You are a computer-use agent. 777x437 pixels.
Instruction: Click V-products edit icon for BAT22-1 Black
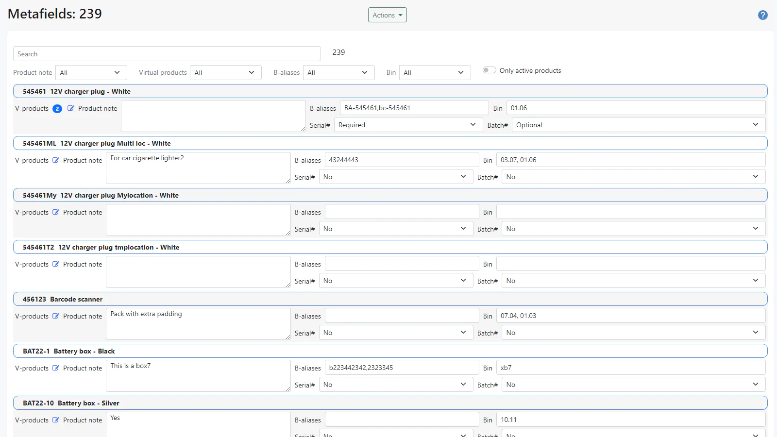click(x=56, y=368)
